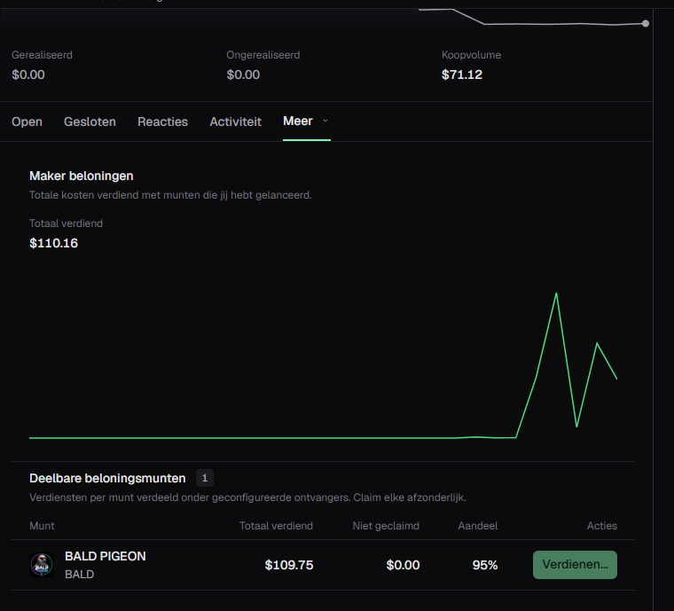Viewport: 674px width, 611px height.
Task: Click the BALD PIGEON coin name
Action: (x=106, y=556)
